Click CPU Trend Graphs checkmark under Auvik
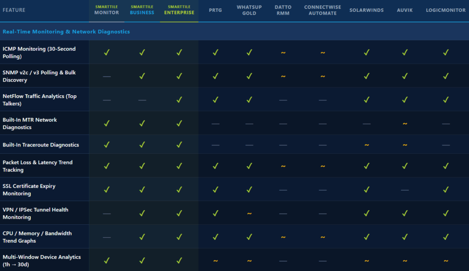 click(x=405, y=237)
